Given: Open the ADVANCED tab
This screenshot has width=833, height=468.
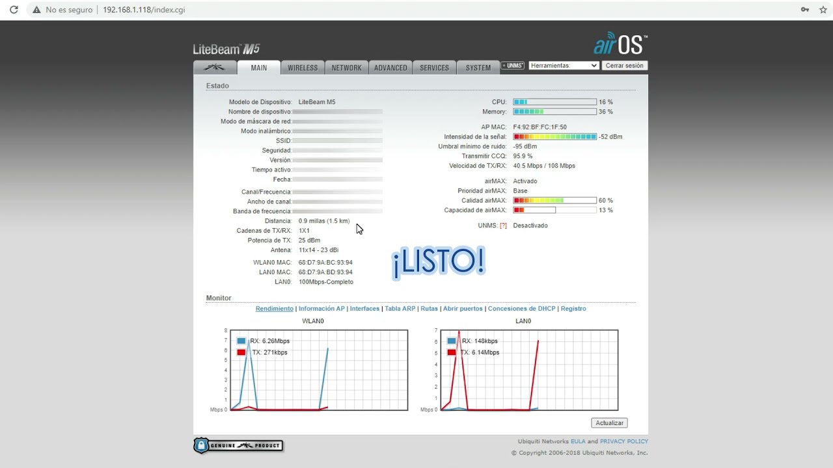Looking at the screenshot, I should coord(390,68).
